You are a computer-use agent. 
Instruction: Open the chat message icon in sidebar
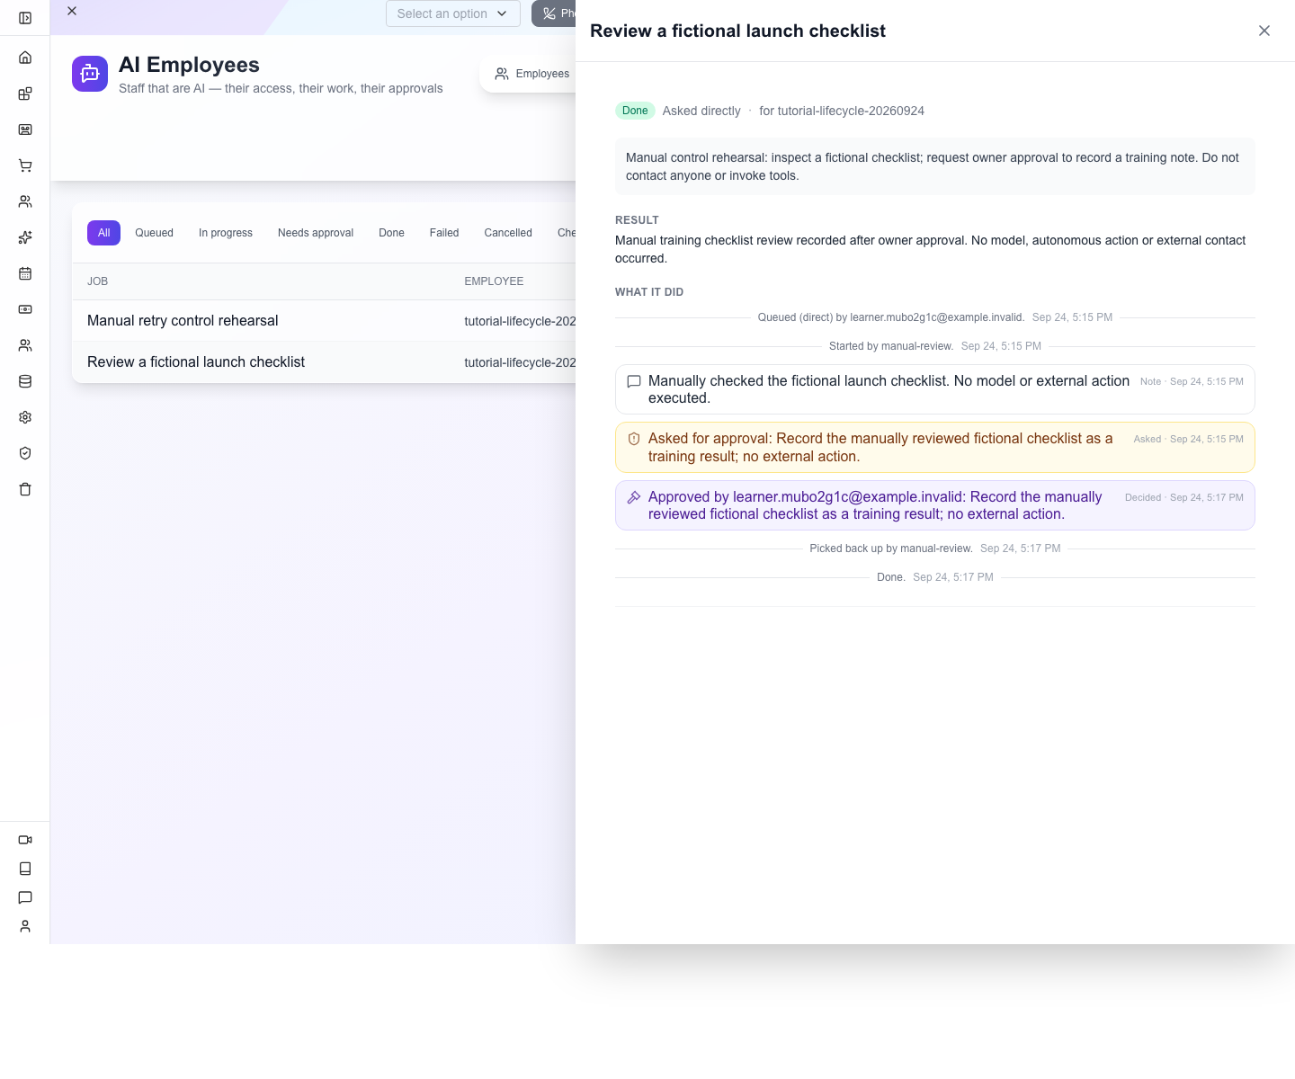click(x=25, y=897)
